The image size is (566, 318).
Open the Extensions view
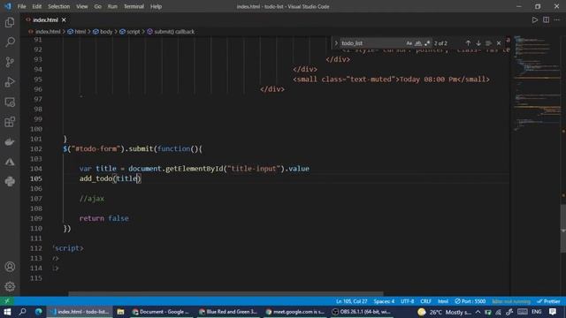point(10,122)
